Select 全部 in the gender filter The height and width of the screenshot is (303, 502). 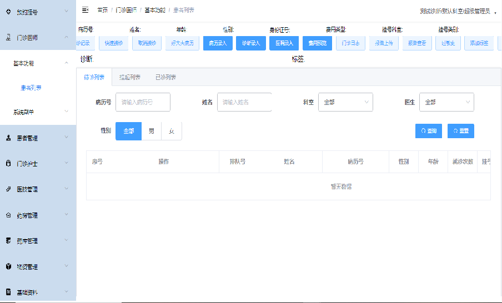[128, 131]
